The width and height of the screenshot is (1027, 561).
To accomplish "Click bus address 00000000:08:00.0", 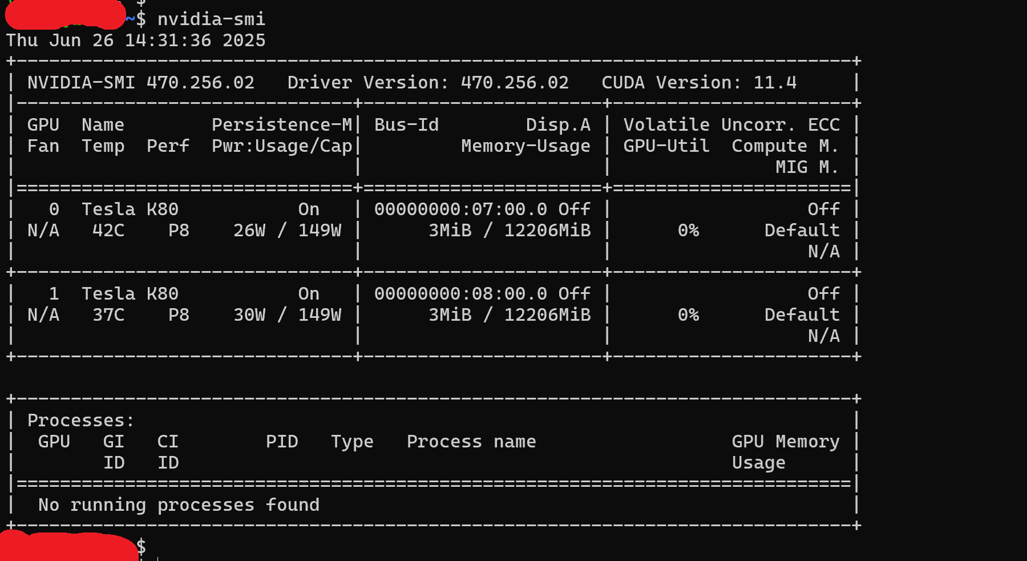I will click(460, 294).
